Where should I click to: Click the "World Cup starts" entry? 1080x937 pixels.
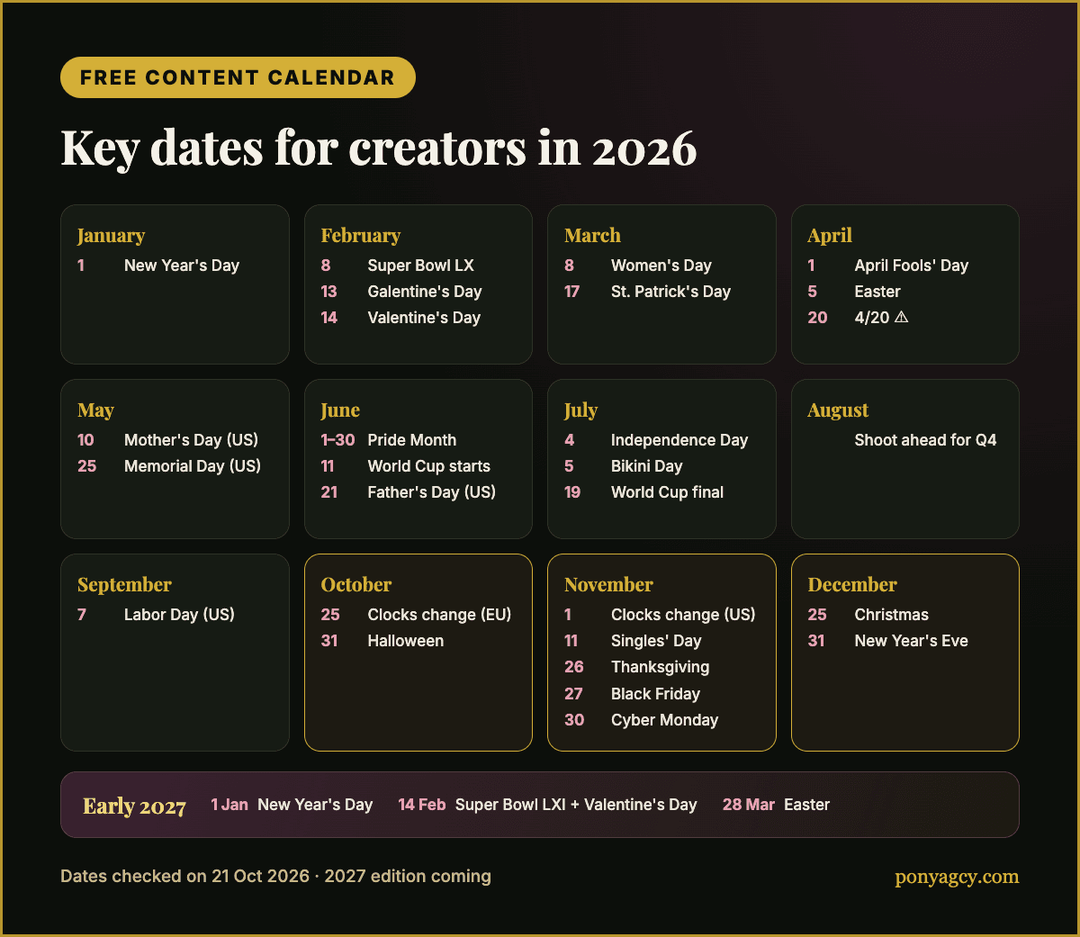(x=429, y=466)
